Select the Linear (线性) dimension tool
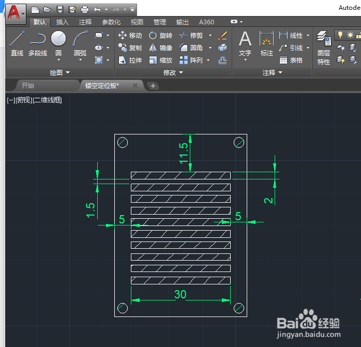Viewport: 361px width, 347px height. tap(291, 36)
